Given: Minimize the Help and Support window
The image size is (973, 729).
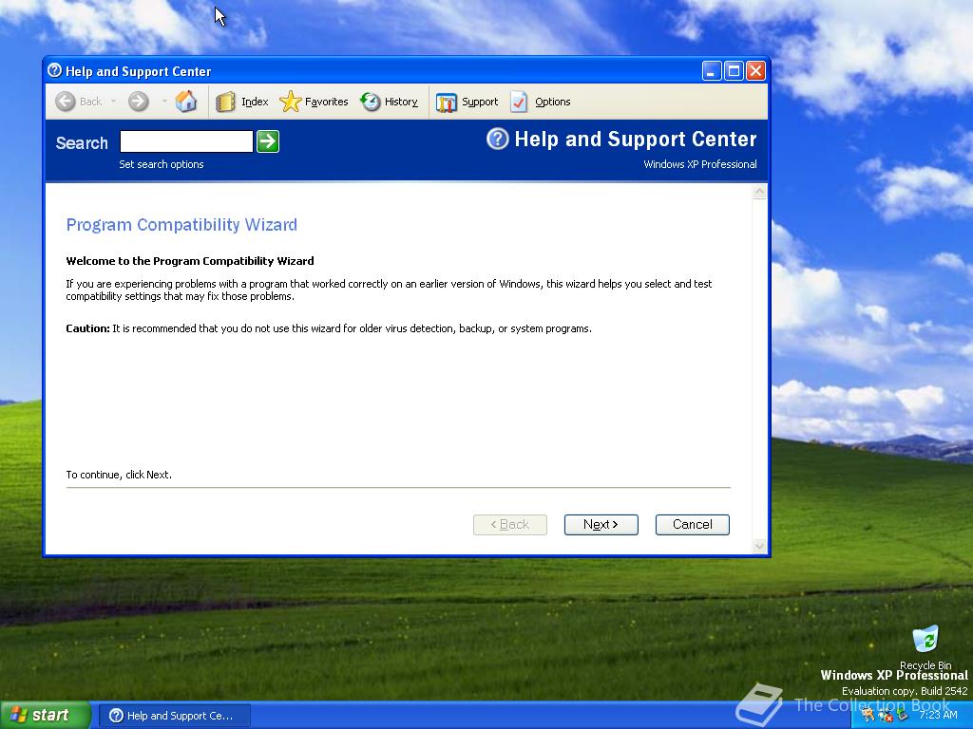Looking at the screenshot, I should pyautogui.click(x=711, y=70).
